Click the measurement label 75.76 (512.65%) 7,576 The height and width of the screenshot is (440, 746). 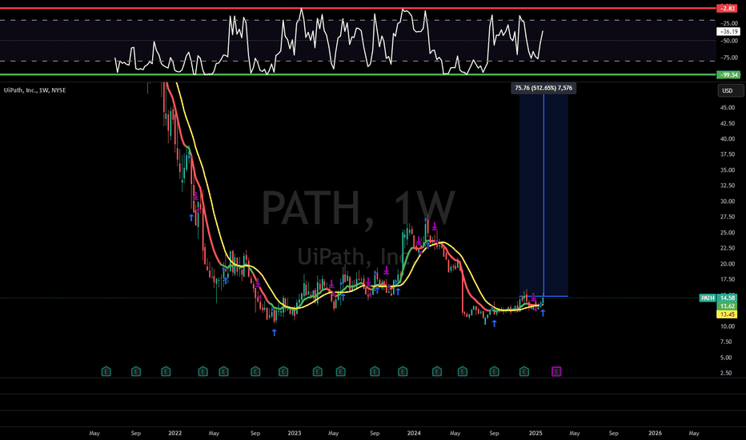click(543, 88)
